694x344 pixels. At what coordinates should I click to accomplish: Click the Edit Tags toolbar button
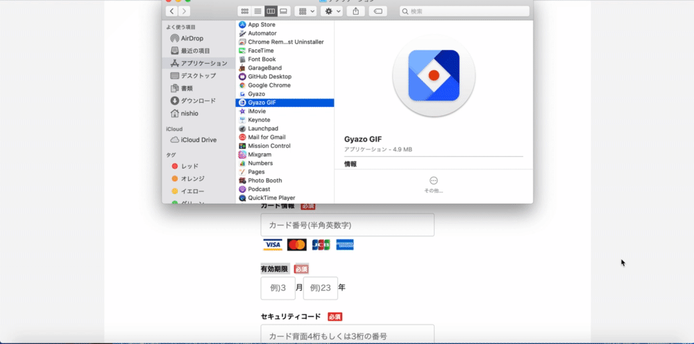point(378,11)
